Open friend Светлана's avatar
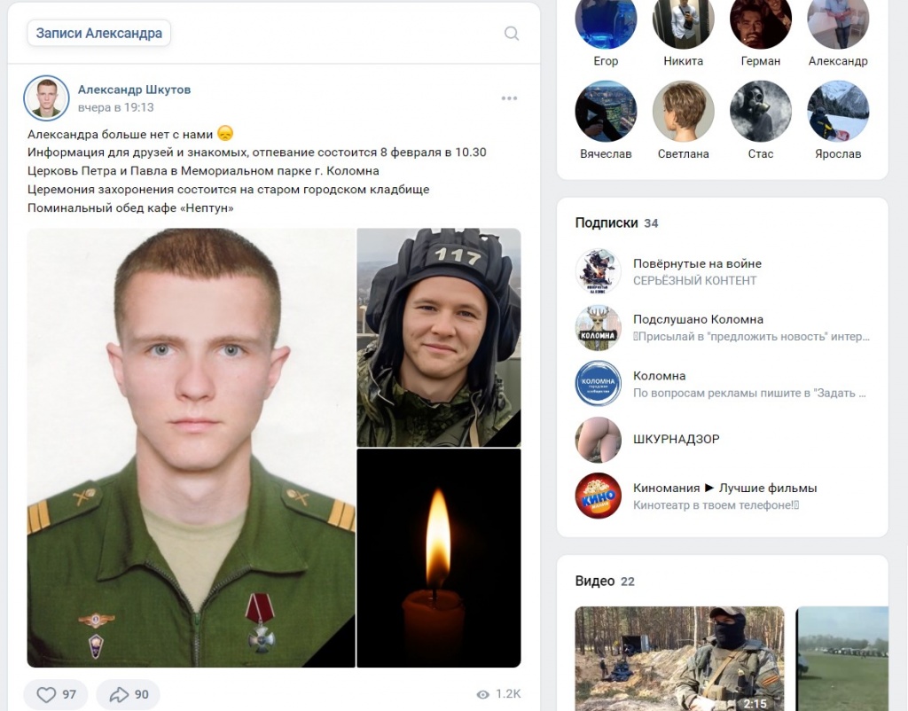908x711 pixels. pos(684,111)
